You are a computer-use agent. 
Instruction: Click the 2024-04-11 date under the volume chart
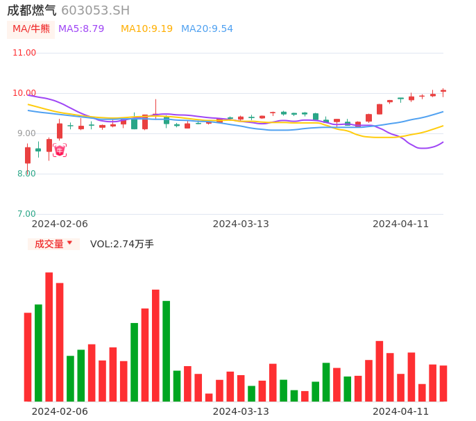[x=401, y=411]
